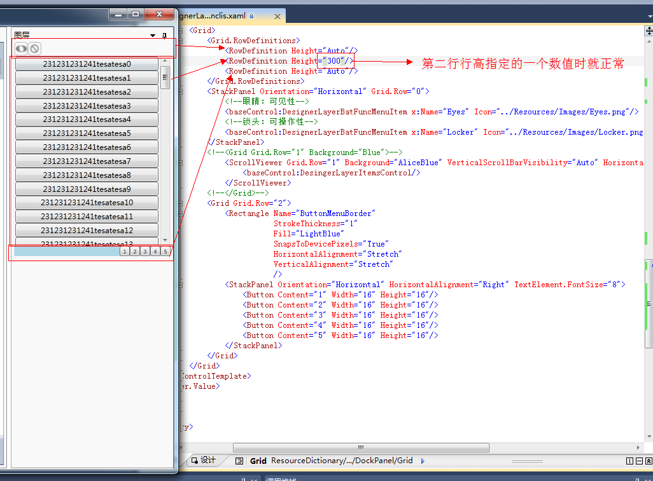653x481 pixels.
Task: Click the vertical split editor icon
Action: [x=629, y=461]
